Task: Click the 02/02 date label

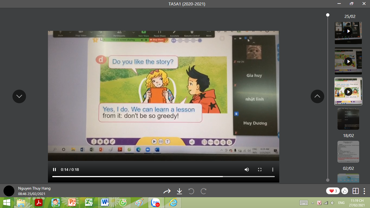Action: 348,168
